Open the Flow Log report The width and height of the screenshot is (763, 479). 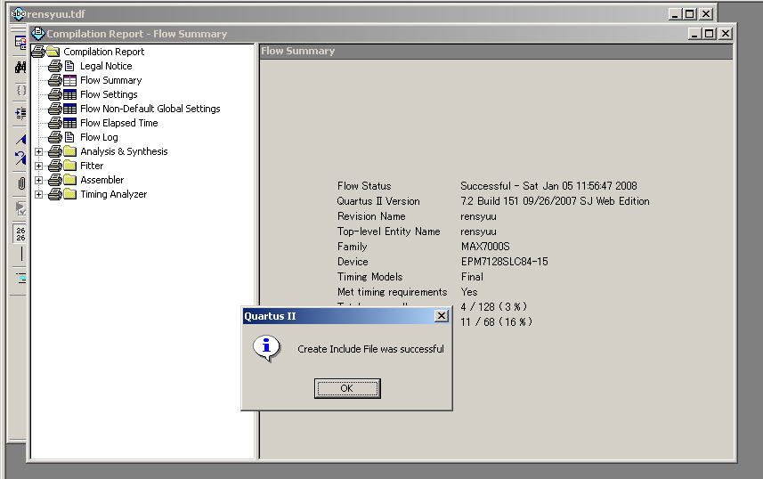point(99,137)
